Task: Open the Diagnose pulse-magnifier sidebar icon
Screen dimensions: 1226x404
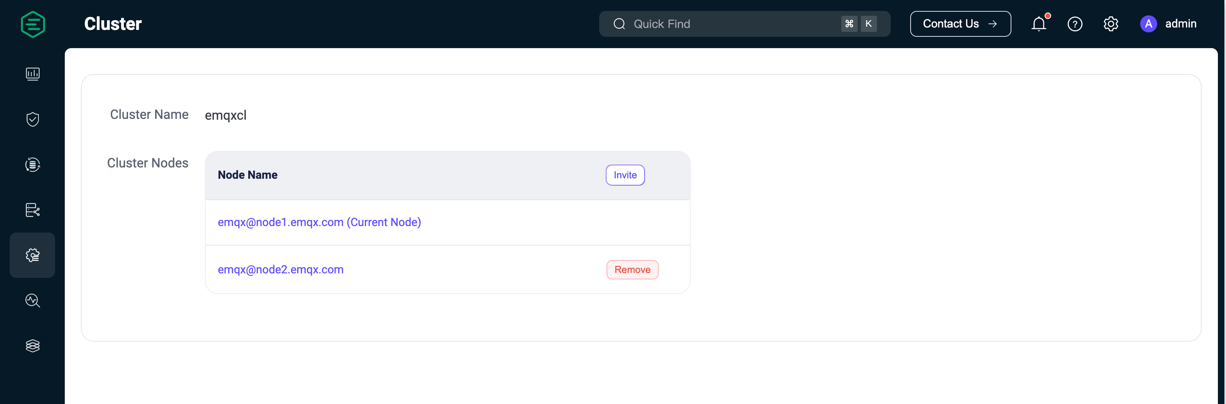Action: [x=32, y=300]
